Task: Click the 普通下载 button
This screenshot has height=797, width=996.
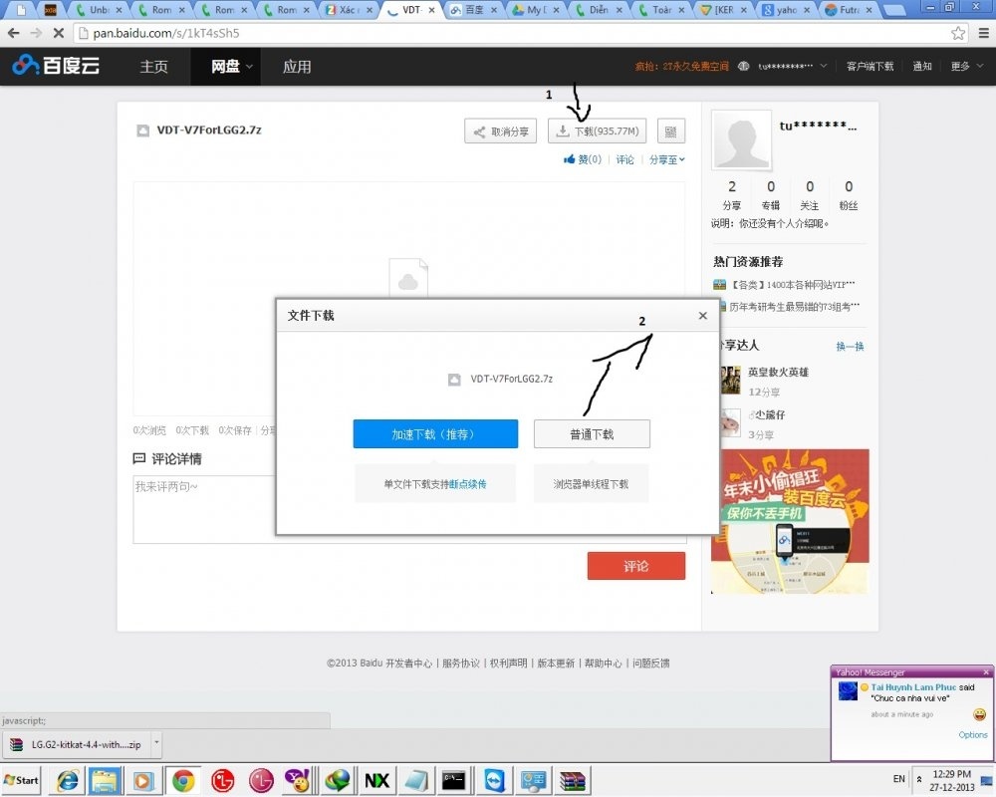Action: click(x=592, y=434)
